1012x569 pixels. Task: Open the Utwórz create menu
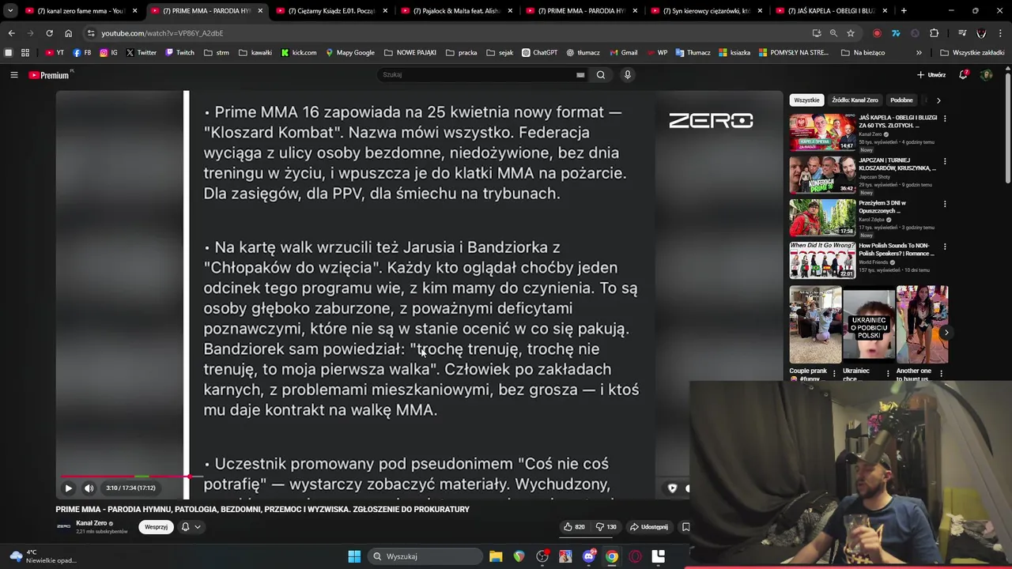pos(931,74)
